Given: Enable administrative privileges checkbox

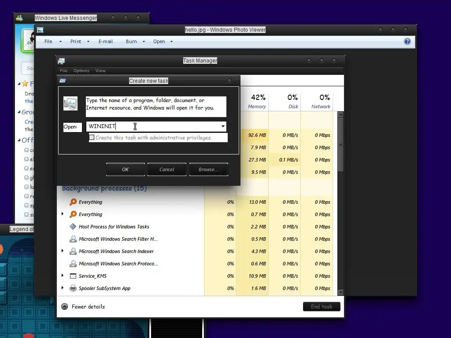Looking at the screenshot, I should tap(92, 137).
